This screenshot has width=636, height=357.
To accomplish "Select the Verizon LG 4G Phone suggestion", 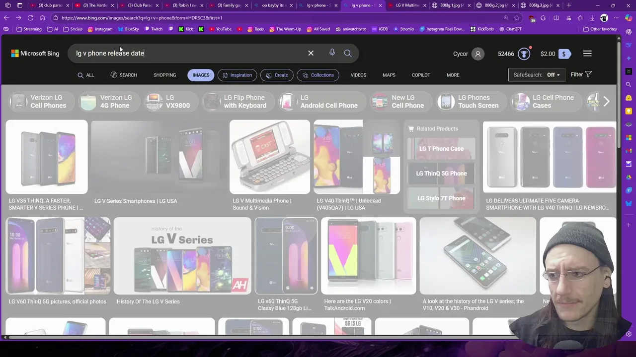I will [110, 101].
